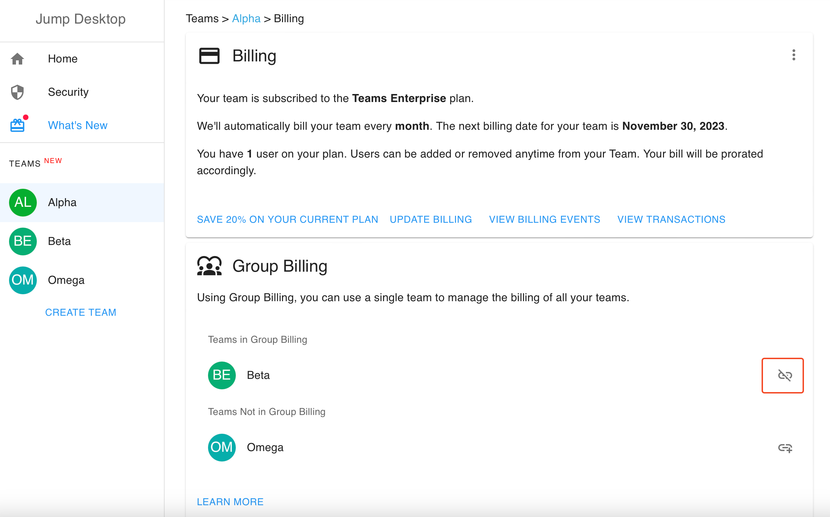Open VIEW TRANSACTIONS
Screen dimensions: 830x517
coord(671,219)
